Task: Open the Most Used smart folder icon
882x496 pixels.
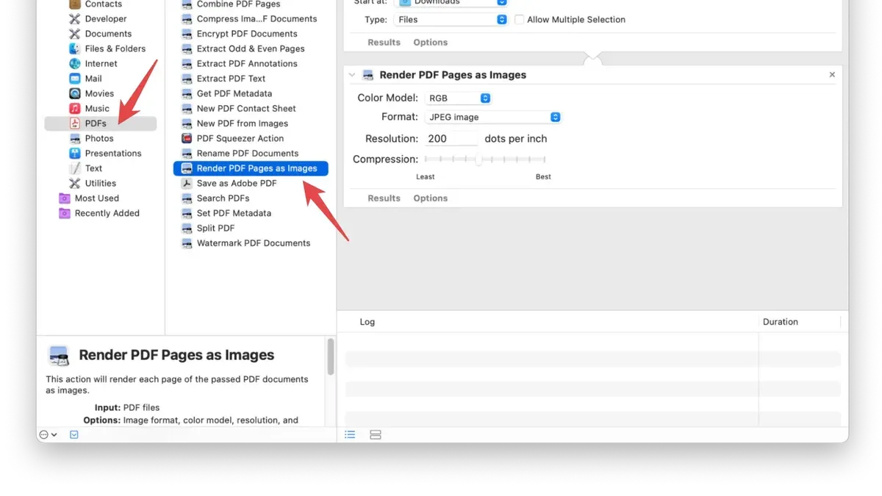Action: coord(64,198)
